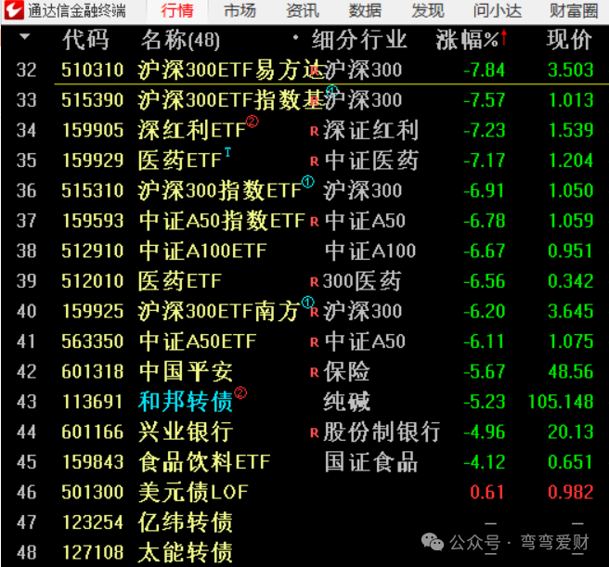The height and width of the screenshot is (567, 609).
Task: Sort by 名称(48) column header
Action: (181, 40)
